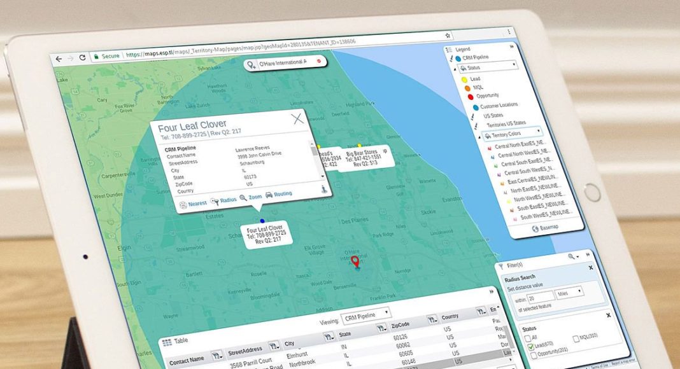The height and width of the screenshot is (369, 680).
Task: Select Central North East territory legend entry
Action: point(518,144)
